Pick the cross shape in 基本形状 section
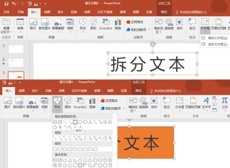Screen dimensions: 230x168 coord(100,165)
